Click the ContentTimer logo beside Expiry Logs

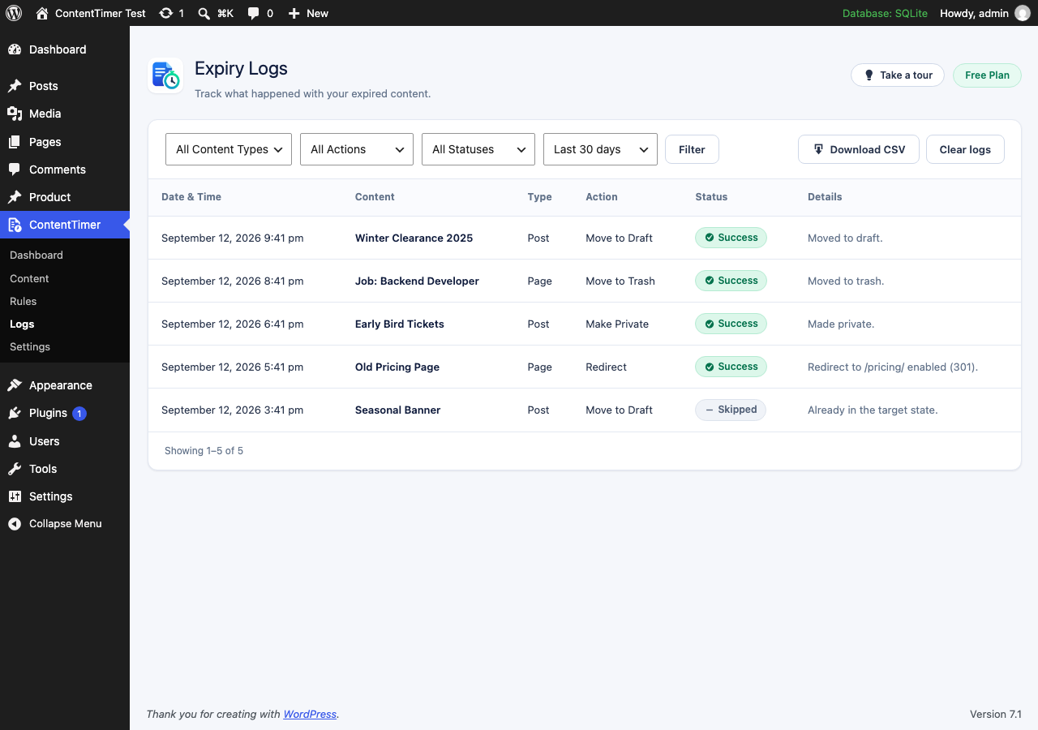click(165, 75)
